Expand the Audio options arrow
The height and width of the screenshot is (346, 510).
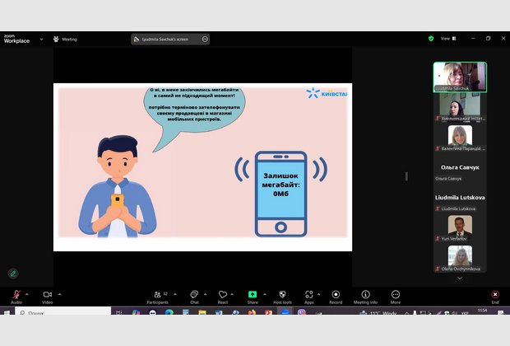coord(27,293)
